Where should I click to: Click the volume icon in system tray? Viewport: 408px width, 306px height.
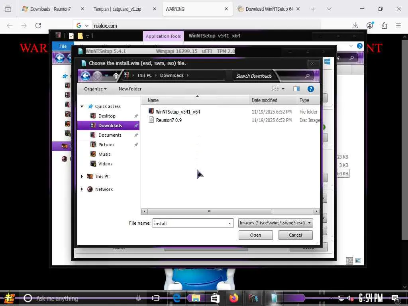tap(350, 298)
